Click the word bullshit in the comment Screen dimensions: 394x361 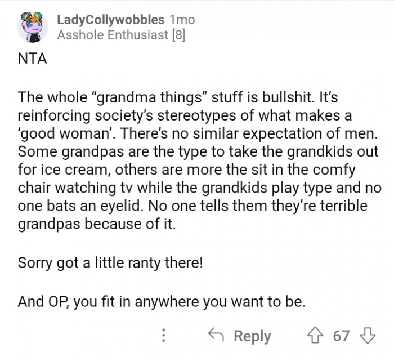coord(271,97)
